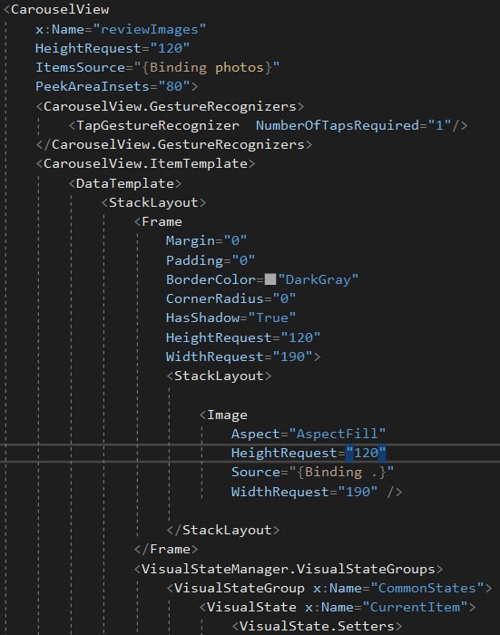Click the DataTemplate tag

pos(125,183)
